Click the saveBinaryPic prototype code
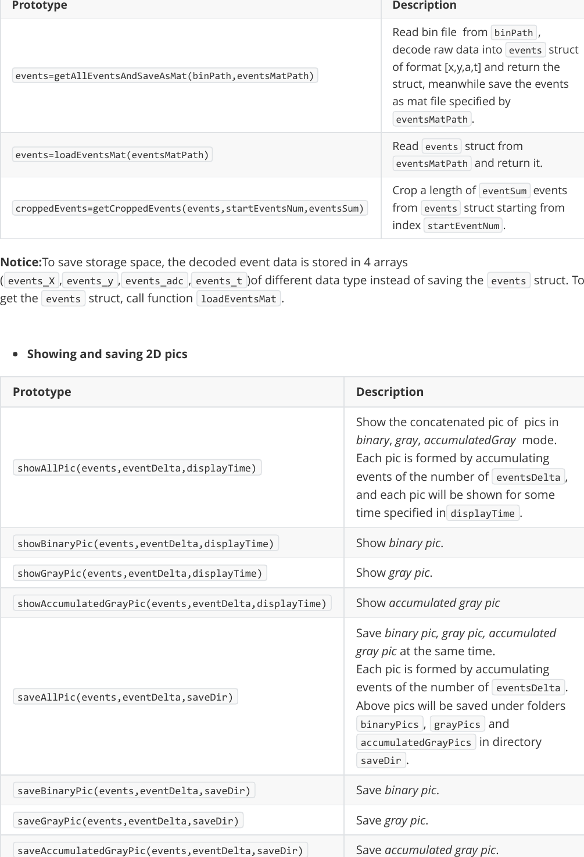The width and height of the screenshot is (584, 857). coord(134,791)
